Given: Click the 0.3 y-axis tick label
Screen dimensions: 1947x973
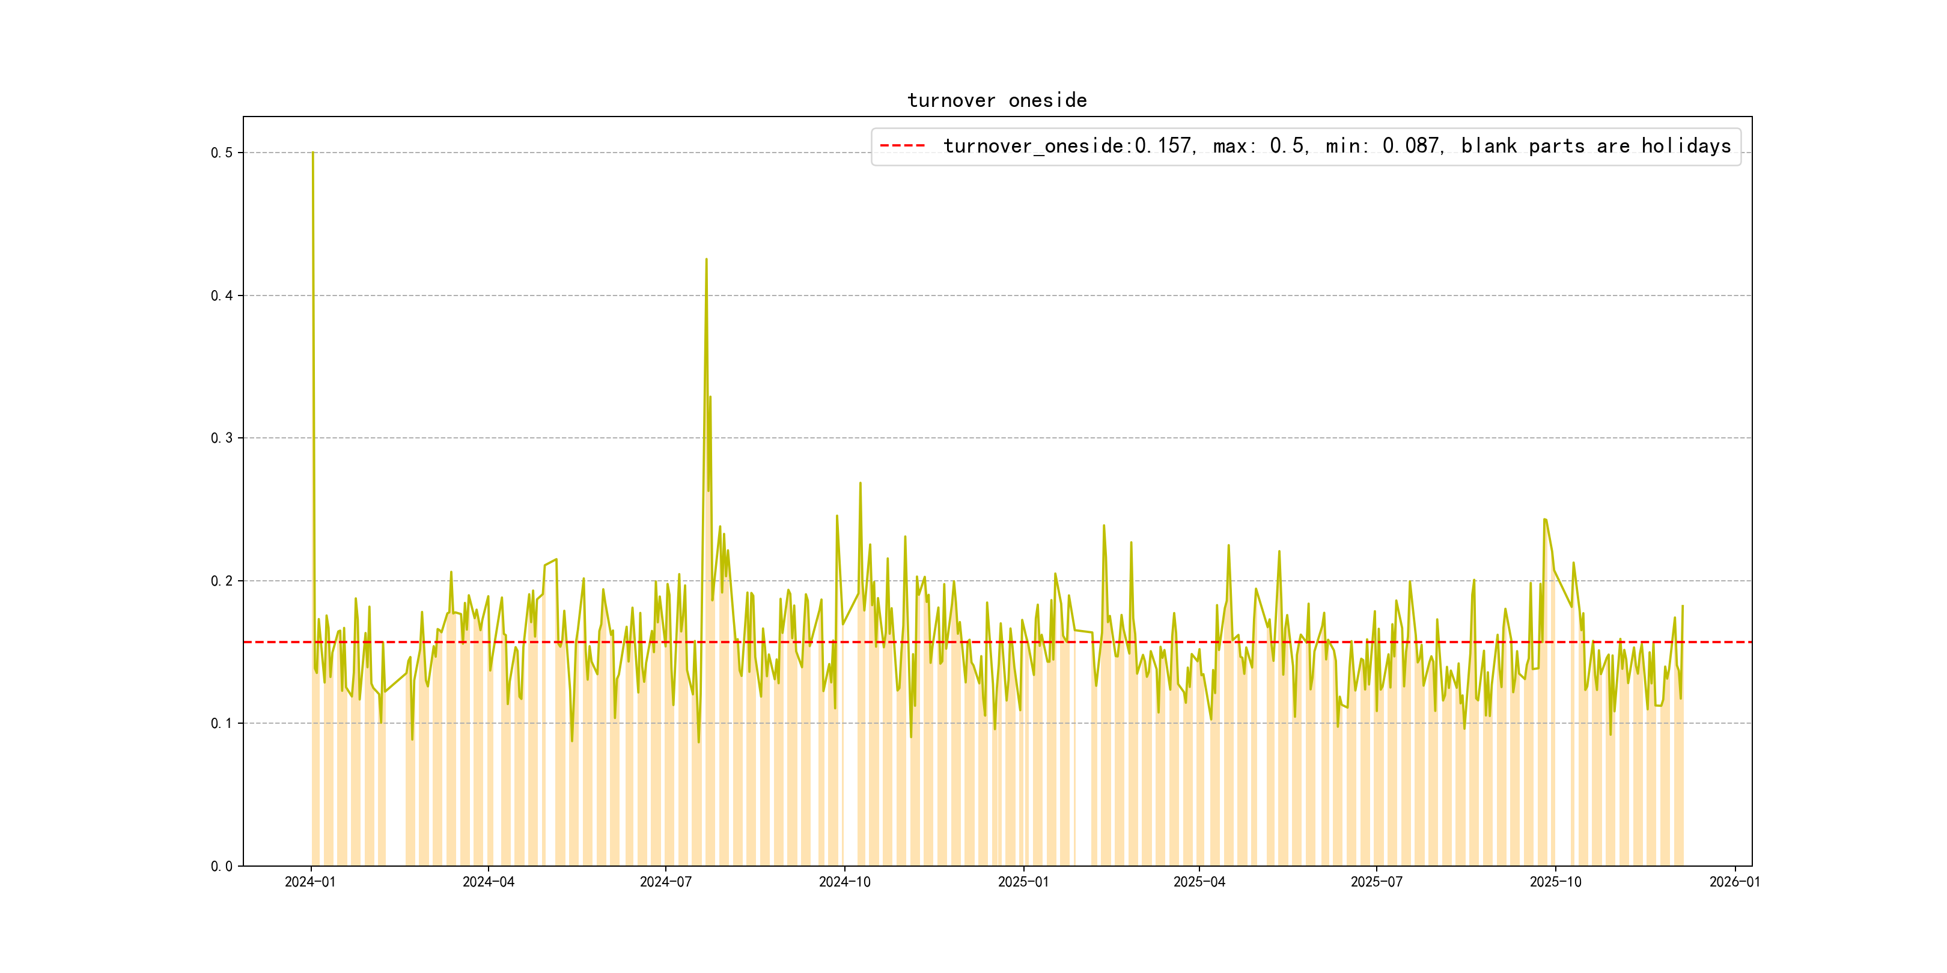Looking at the screenshot, I should pos(222,438).
